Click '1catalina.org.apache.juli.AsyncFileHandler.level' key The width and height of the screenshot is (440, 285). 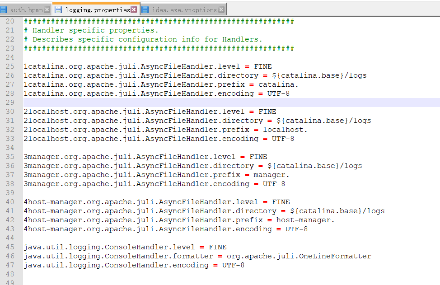click(x=132, y=66)
